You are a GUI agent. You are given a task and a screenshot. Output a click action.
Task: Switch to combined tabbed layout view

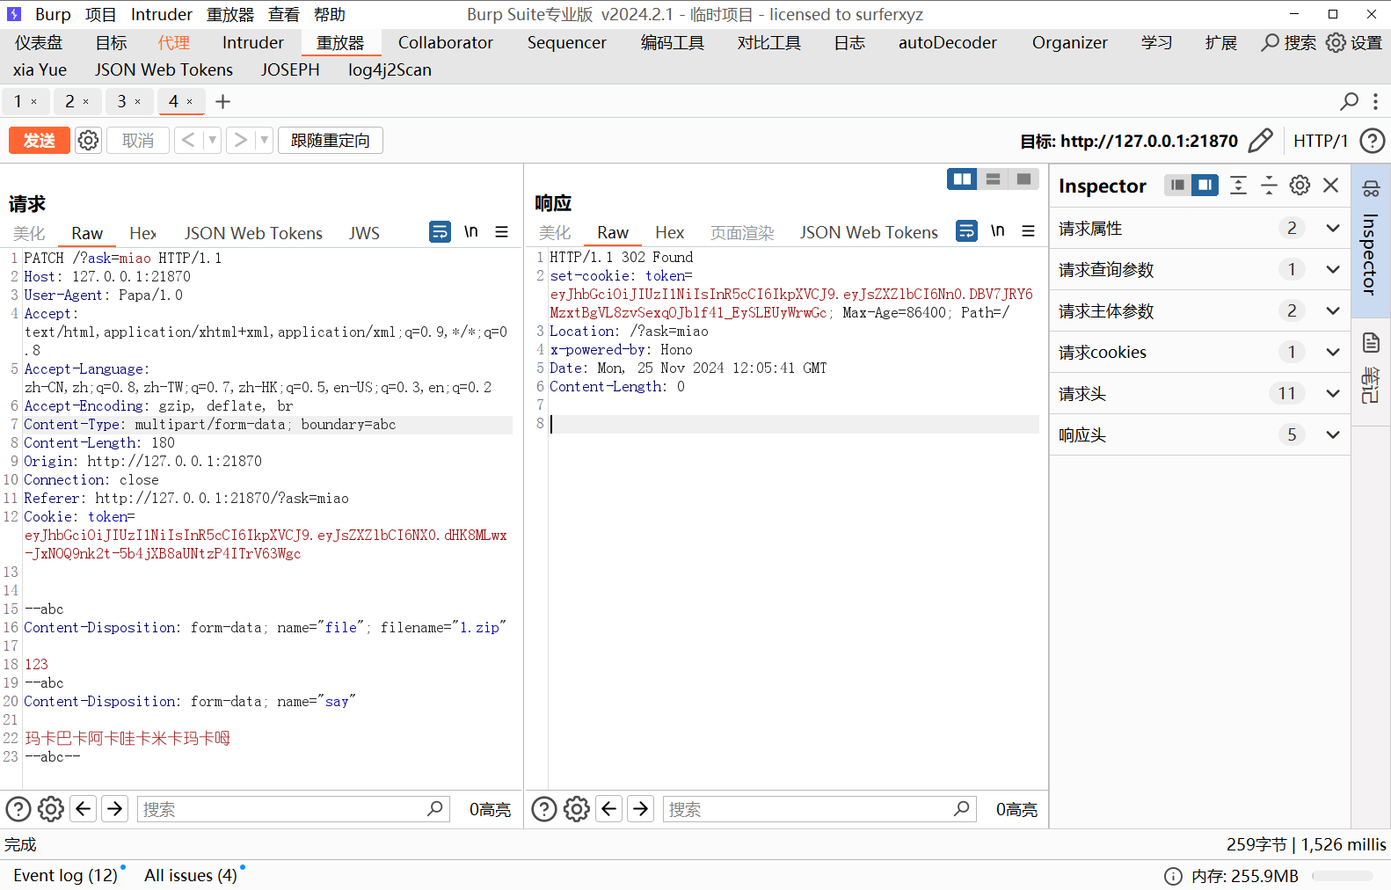(1023, 179)
